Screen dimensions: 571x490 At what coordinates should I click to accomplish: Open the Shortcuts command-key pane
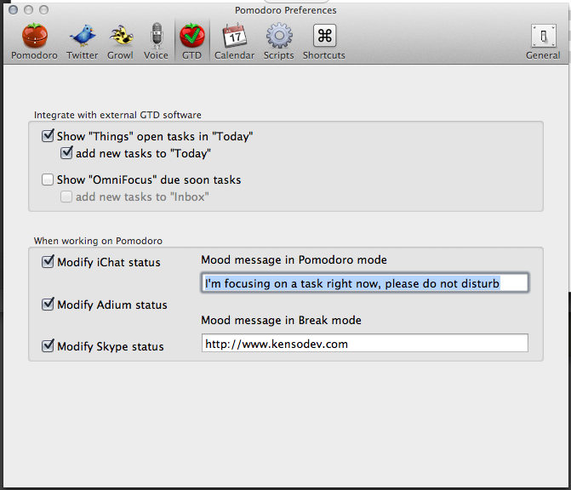pyautogui.click(x=324, y=41)
